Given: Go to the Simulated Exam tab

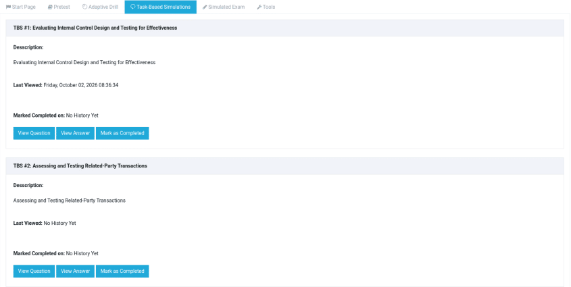Looking at the screenshot, I should (x=224, y=7).
